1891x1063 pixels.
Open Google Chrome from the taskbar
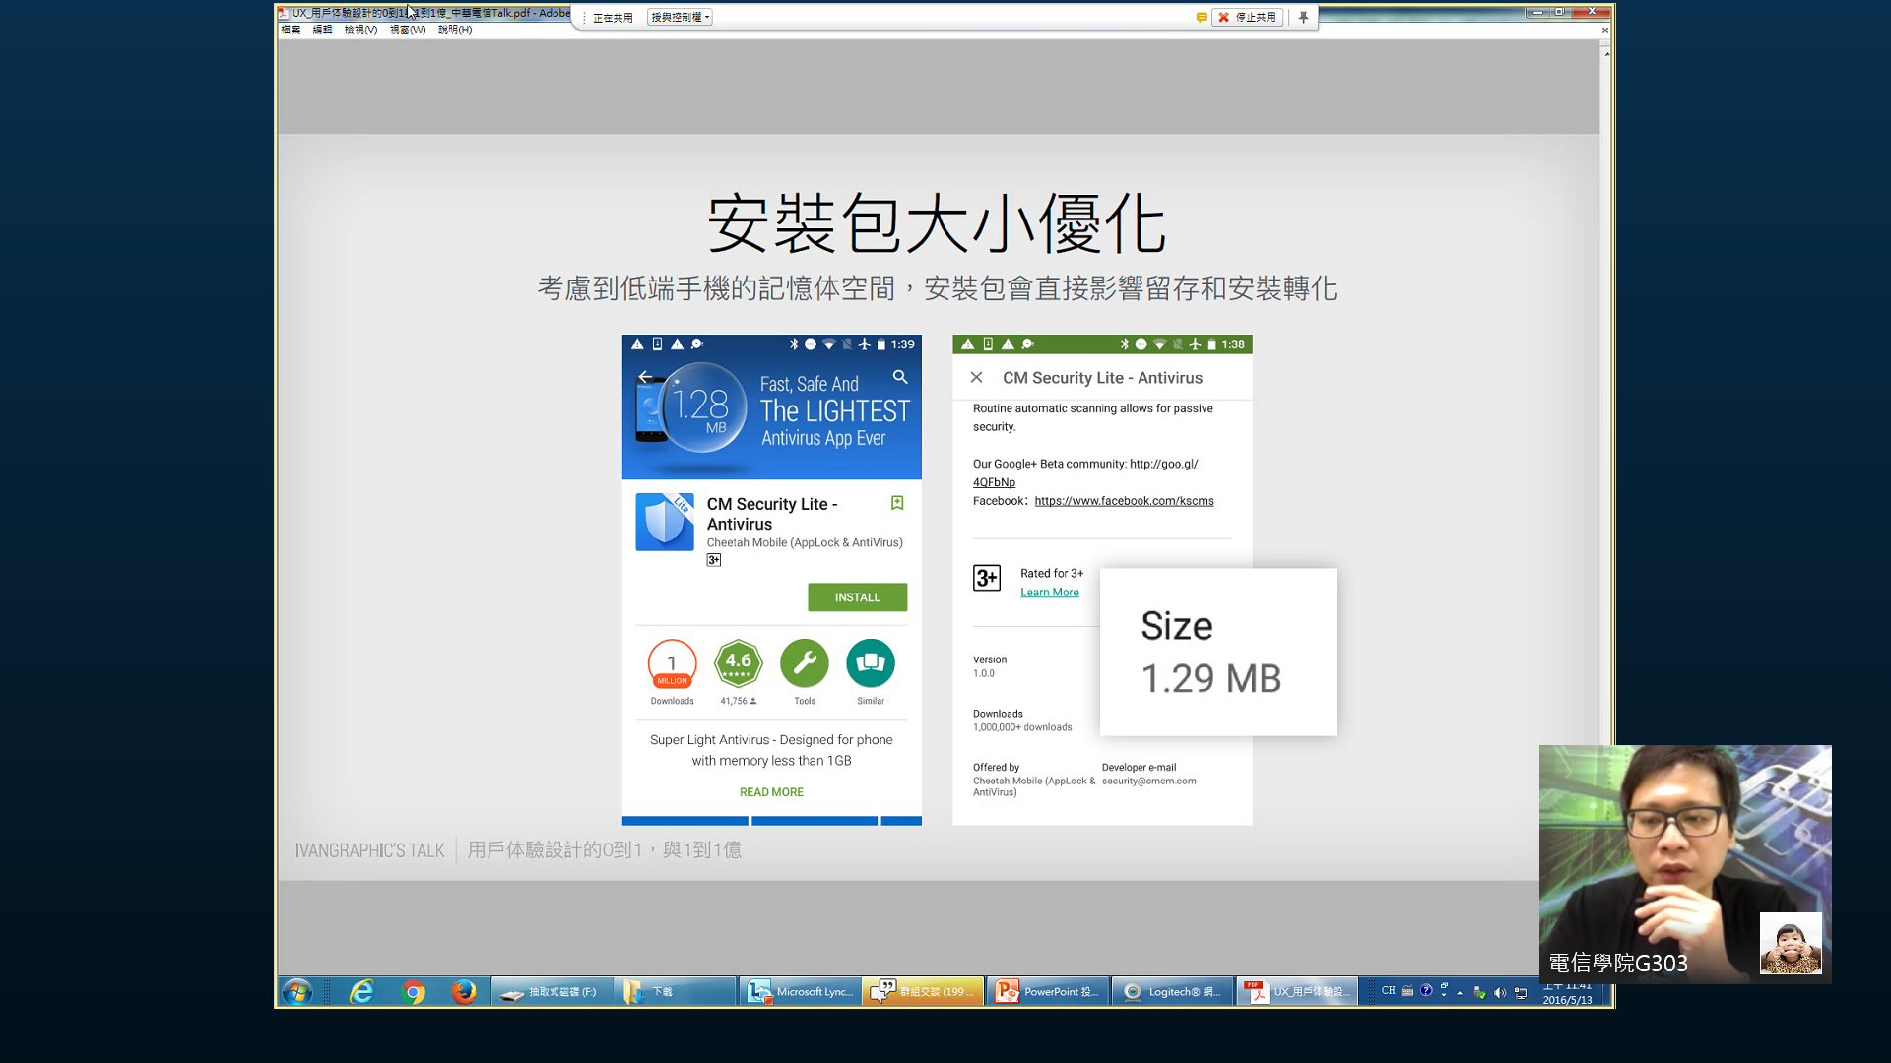tap(414, 991)
